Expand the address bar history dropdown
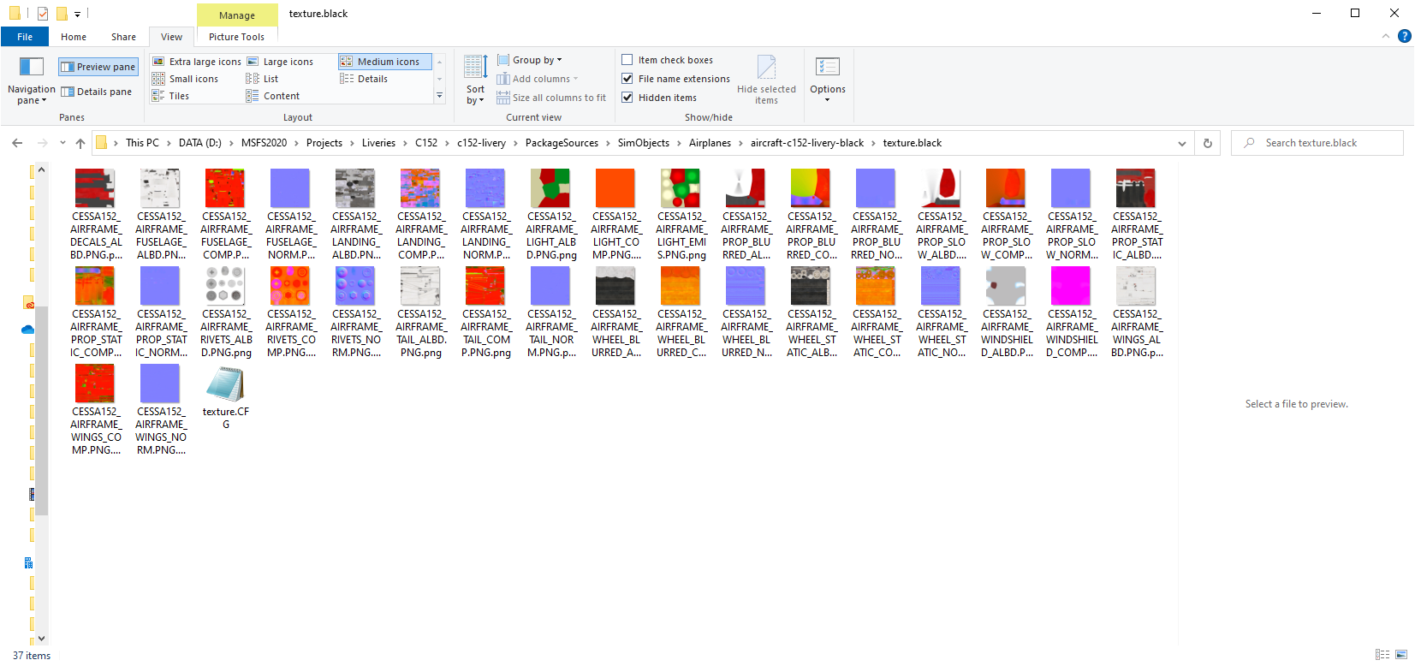This screenshot has height=666, width=1415. point(1182,143)
